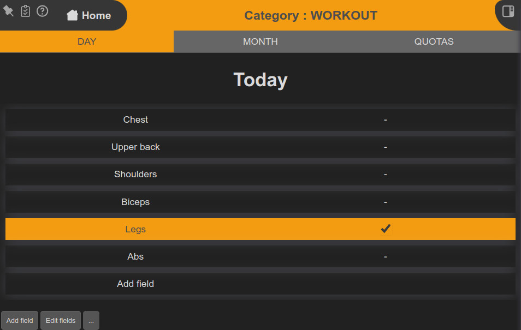This screenshot has width=521, height=330.
Task: Toggle the sidebar panel icon at top-right
Action: pos(508,11)
